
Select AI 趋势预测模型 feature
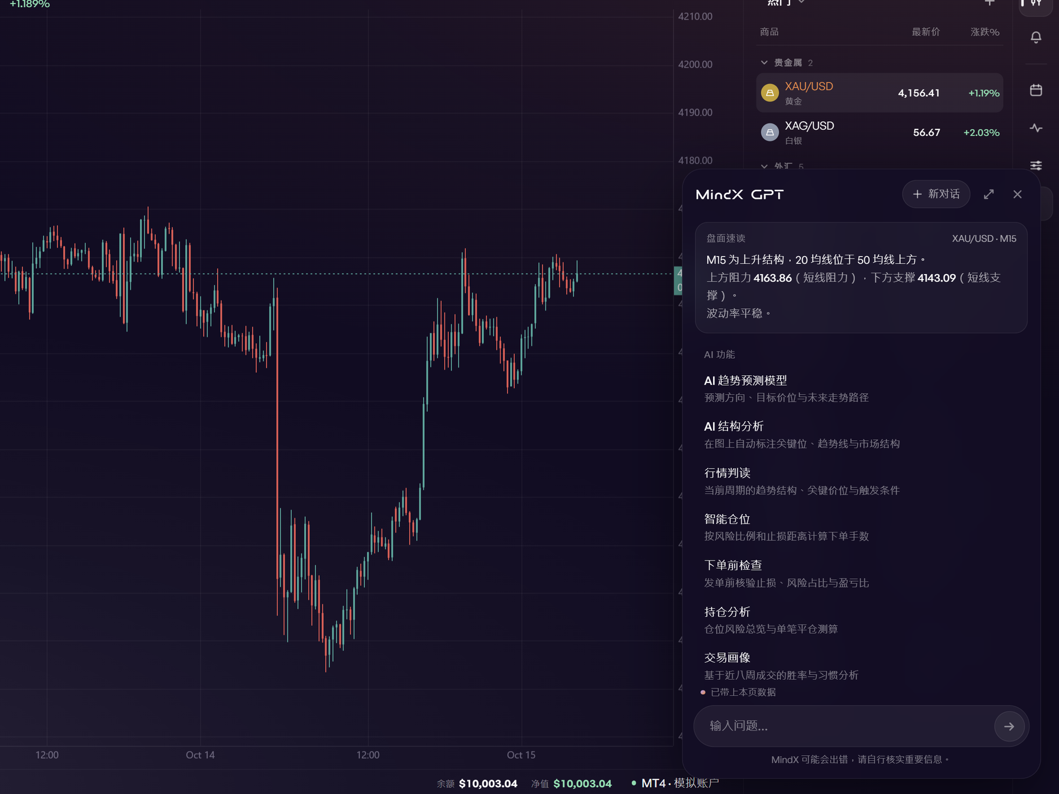[x=787, y=389]
